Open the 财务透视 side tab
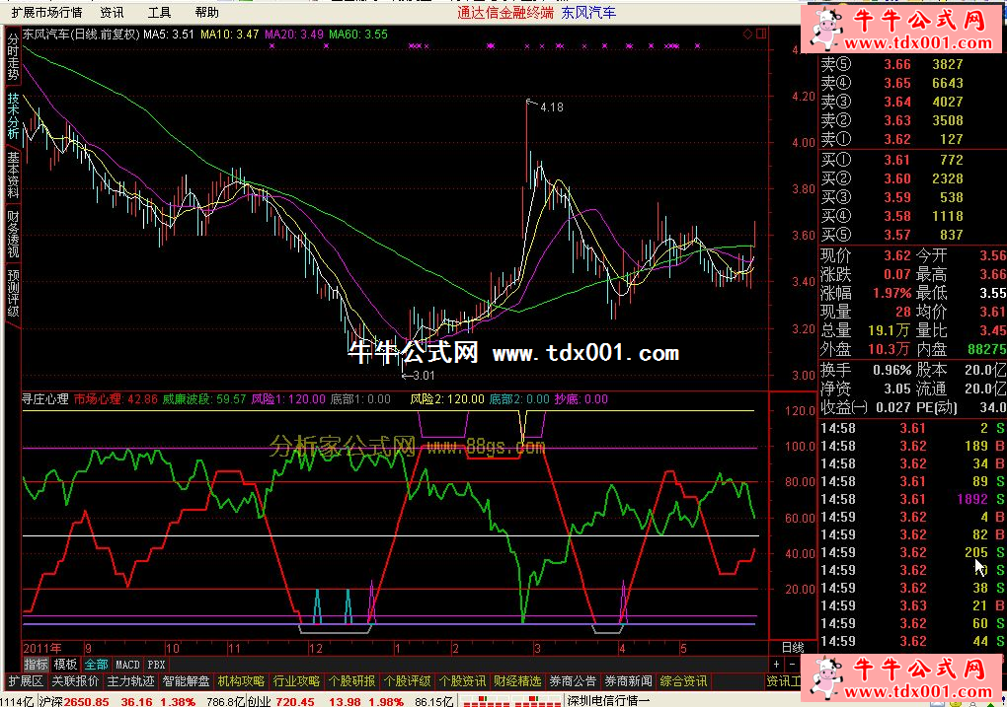 pyautogui.click(x=13, y=233)
